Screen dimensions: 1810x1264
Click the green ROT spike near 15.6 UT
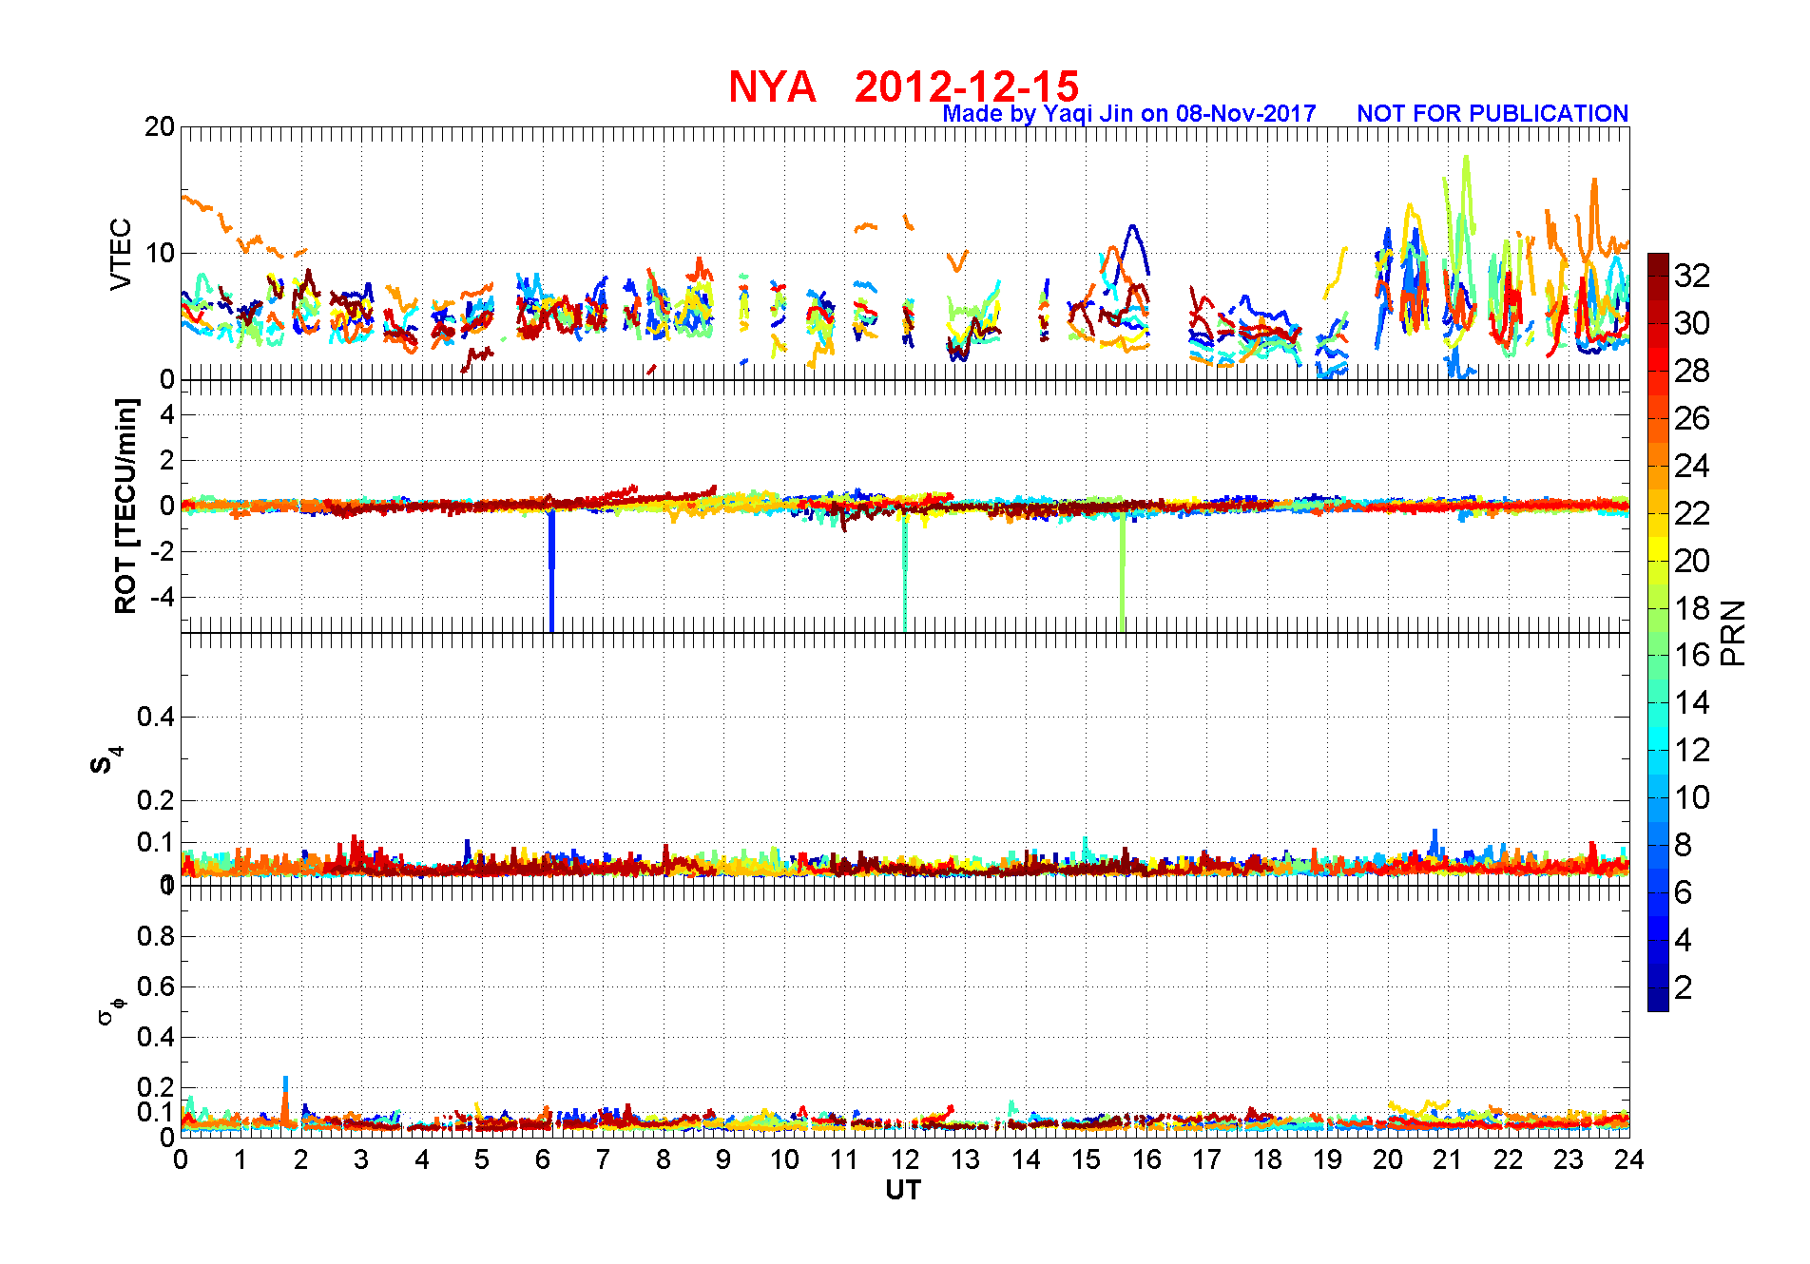(1123, 573)
